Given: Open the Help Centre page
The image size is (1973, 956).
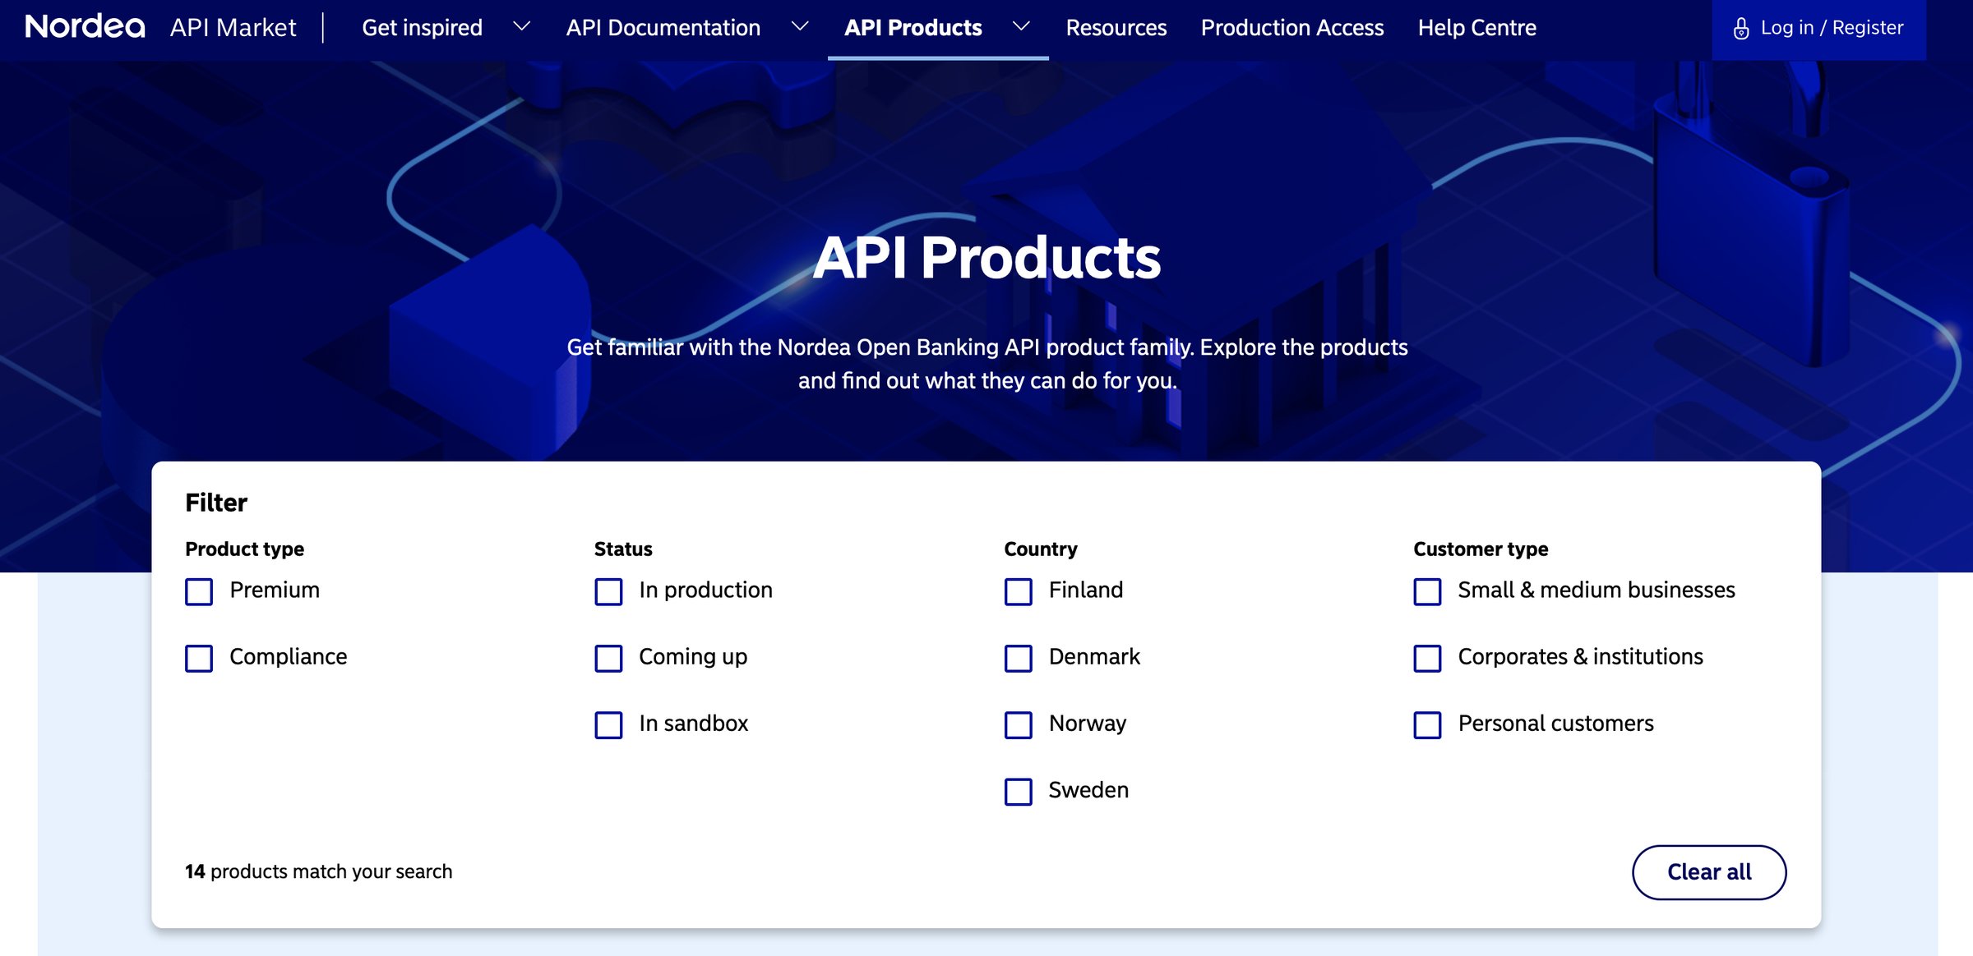Looking at the screenshot, I should [x=1476, y=27].
